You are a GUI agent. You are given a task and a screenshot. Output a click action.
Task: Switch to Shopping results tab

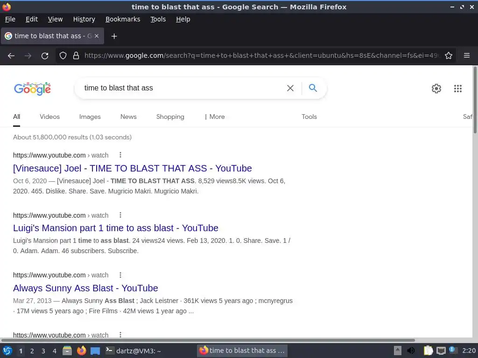click(x=170, y=117)
